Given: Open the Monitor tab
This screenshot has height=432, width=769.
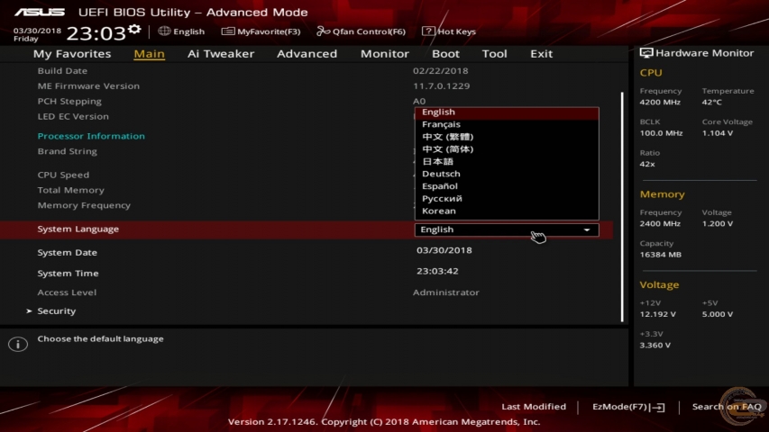Looking at the screenshot, I should coord(384,53).
